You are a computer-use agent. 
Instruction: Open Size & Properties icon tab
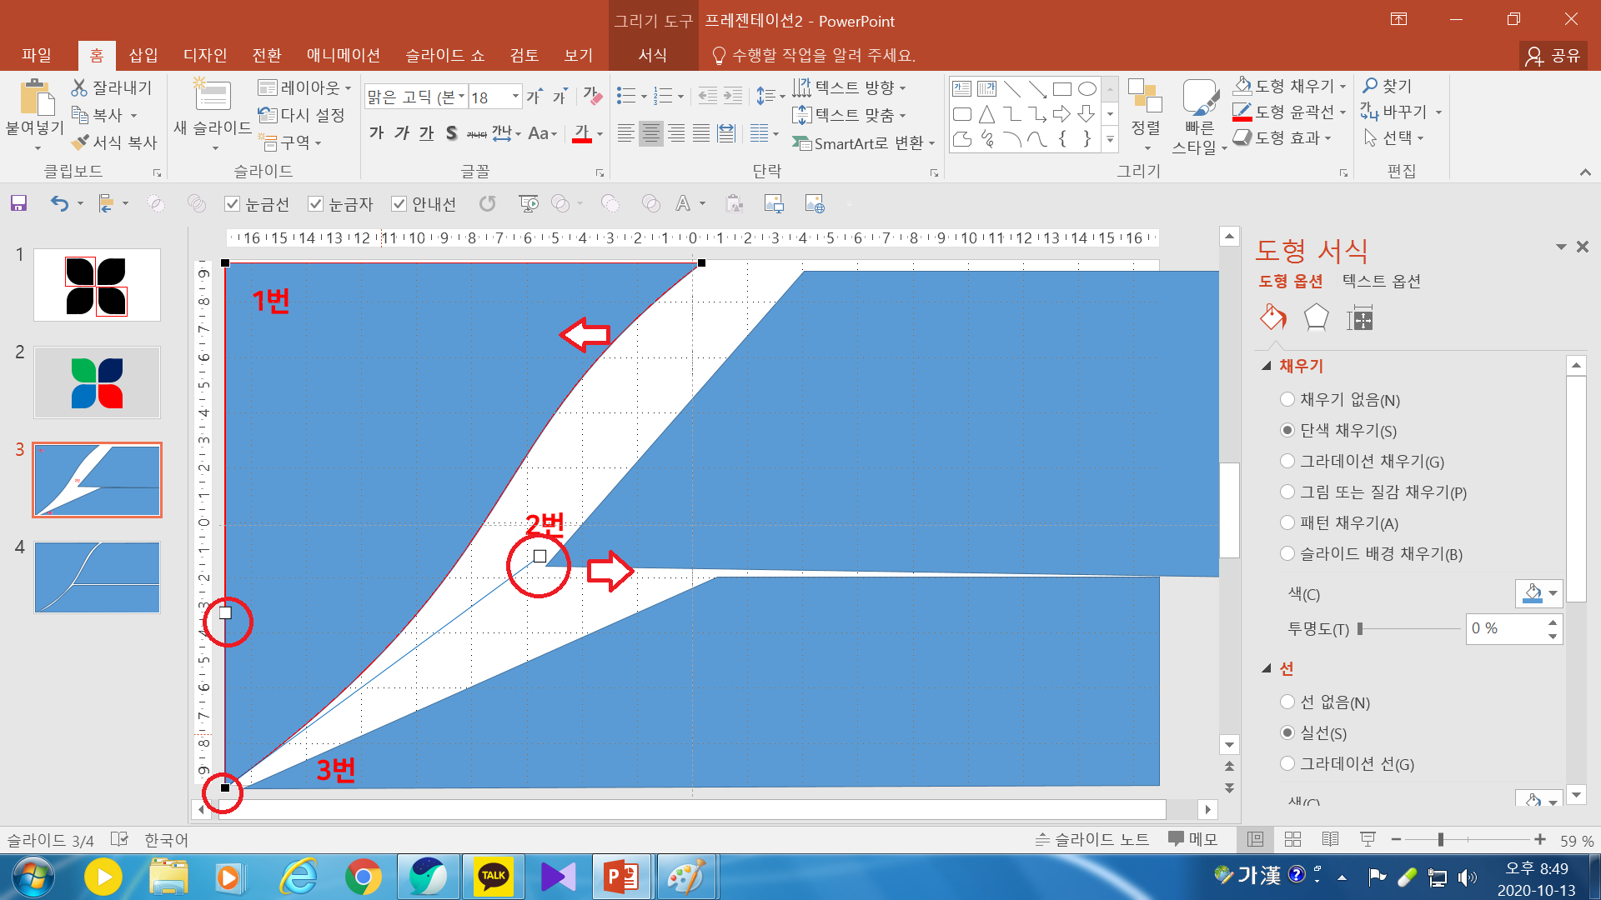[1359, 318]
